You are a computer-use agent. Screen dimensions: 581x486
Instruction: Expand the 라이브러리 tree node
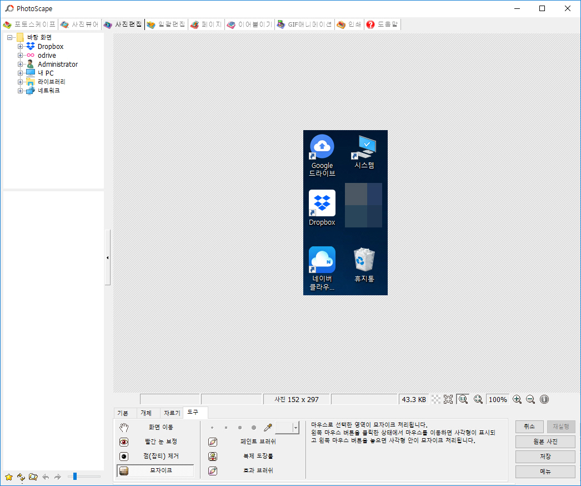pos(21,82)
